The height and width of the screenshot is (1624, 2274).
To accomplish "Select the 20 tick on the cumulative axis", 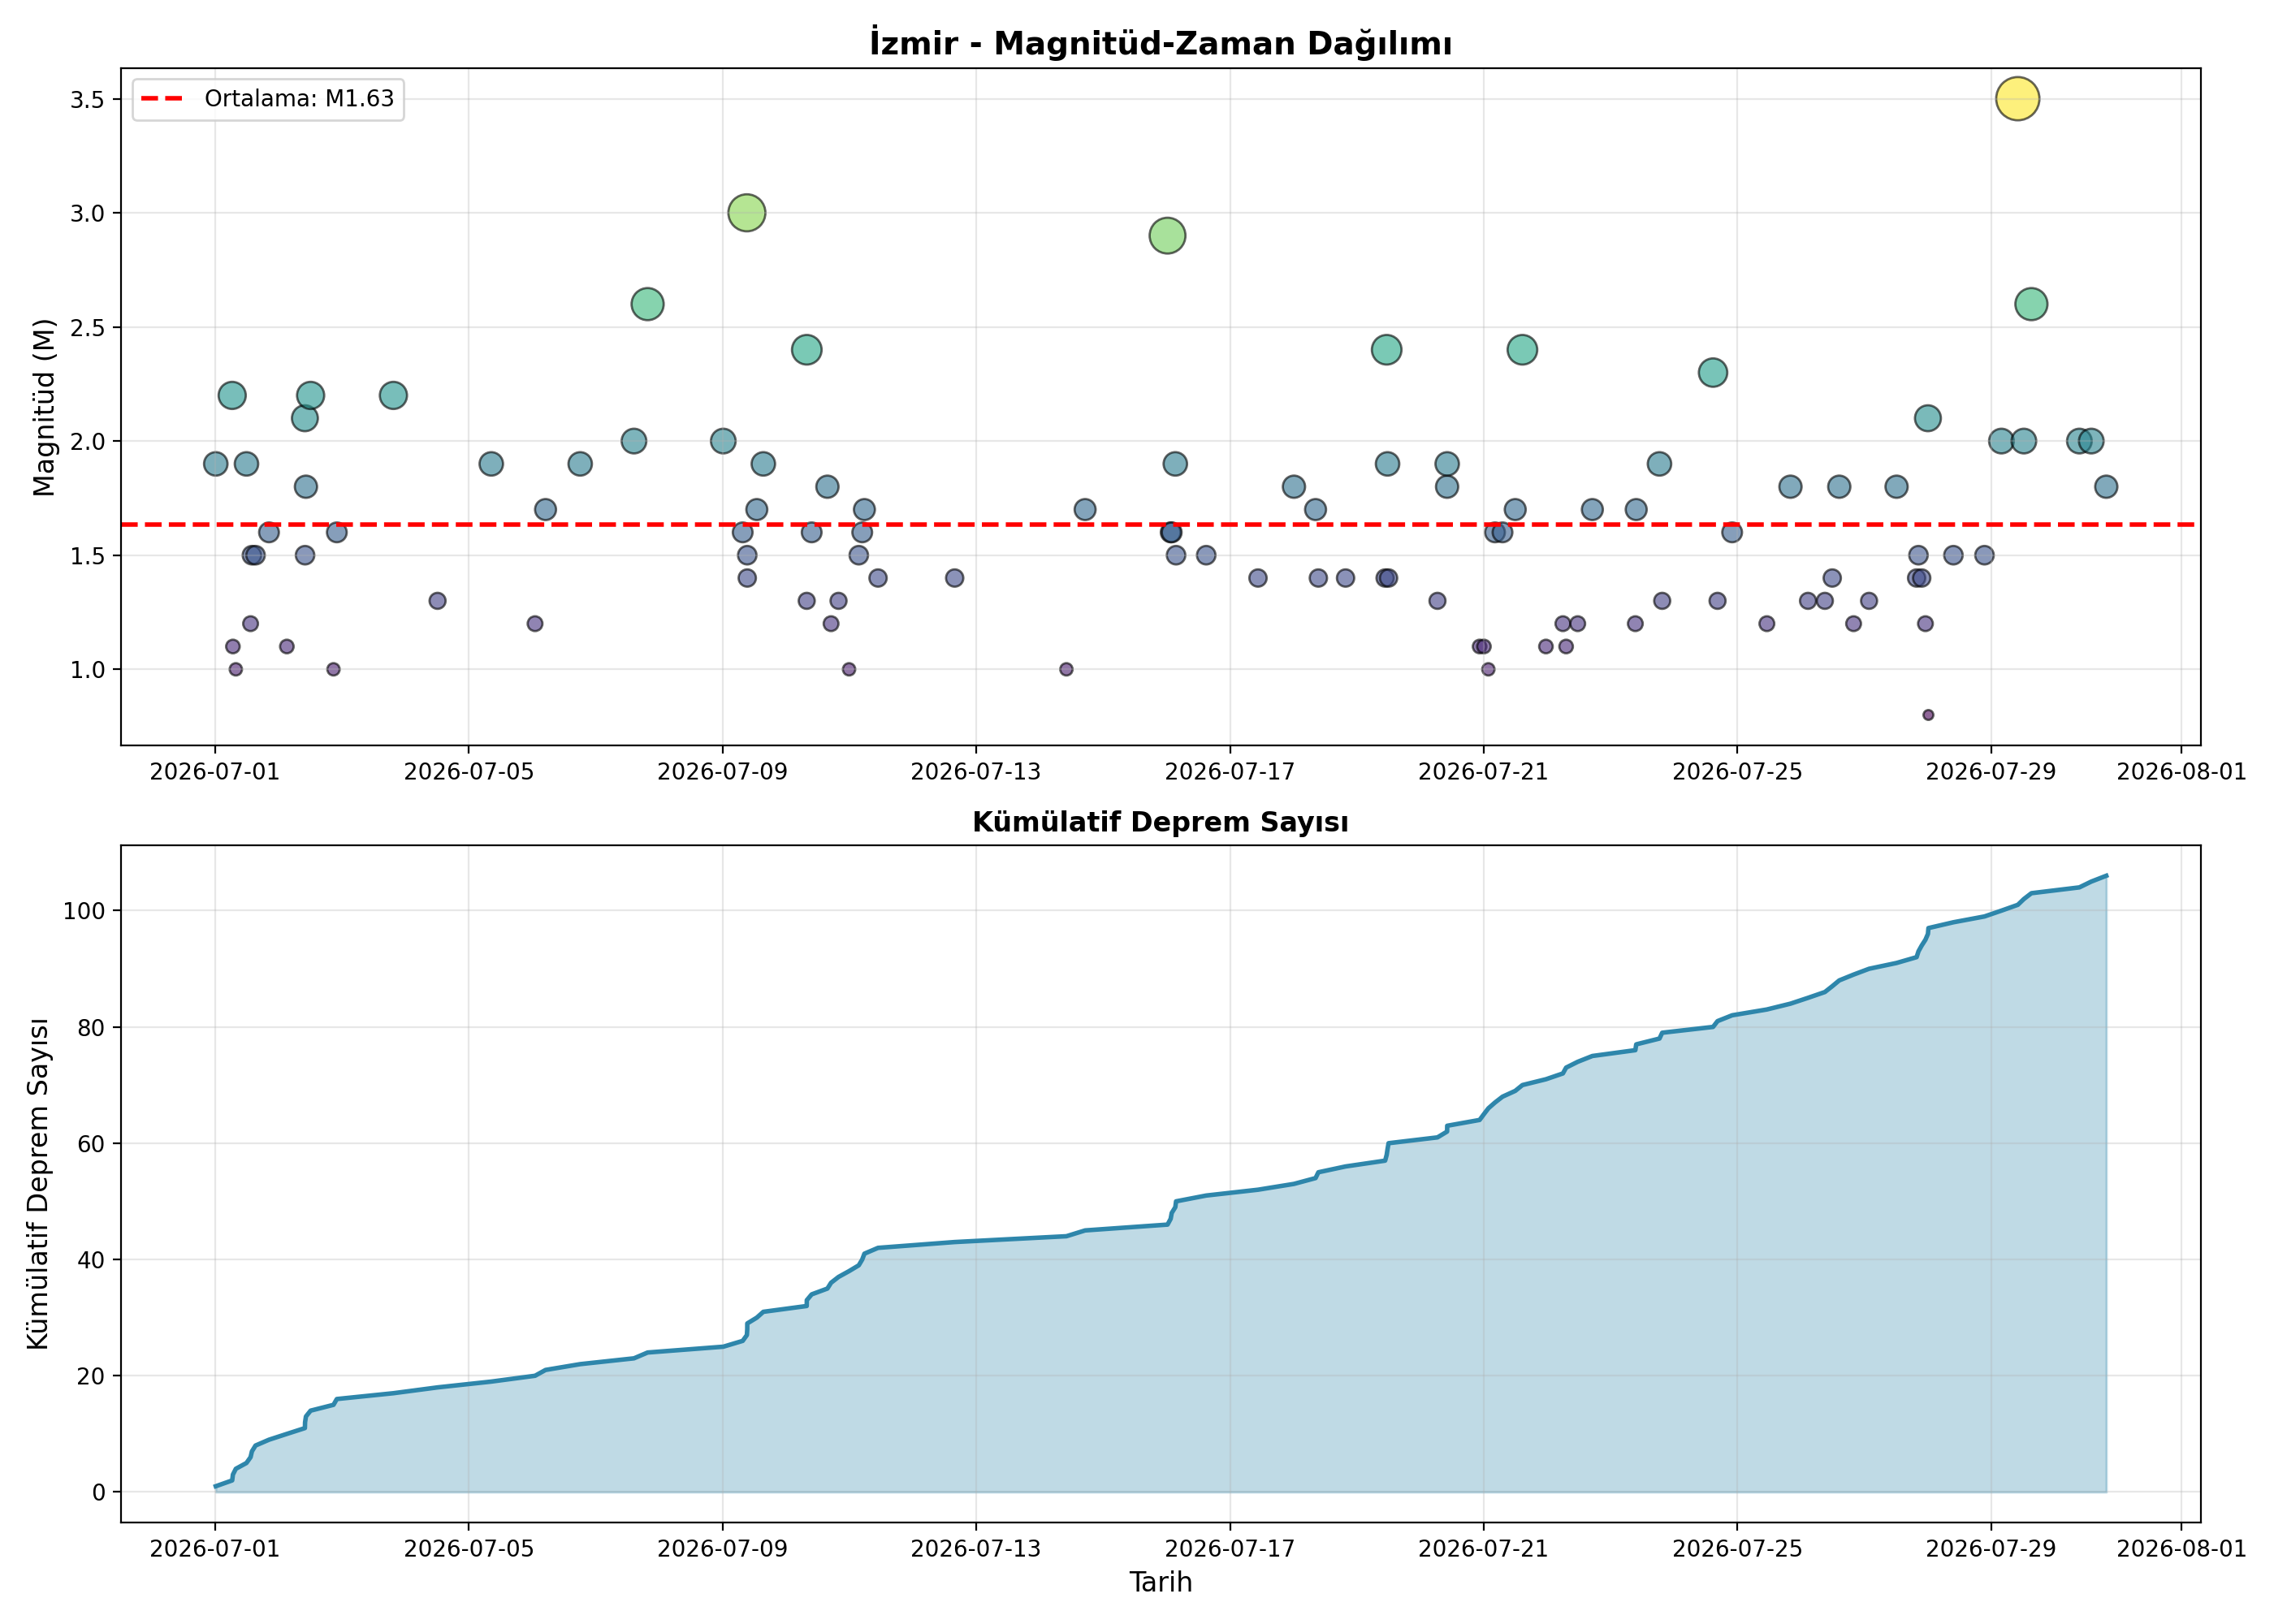I will 91,1376.
